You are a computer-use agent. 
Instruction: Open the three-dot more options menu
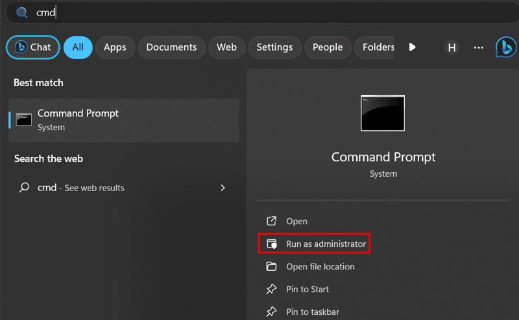tap(479, 47)
